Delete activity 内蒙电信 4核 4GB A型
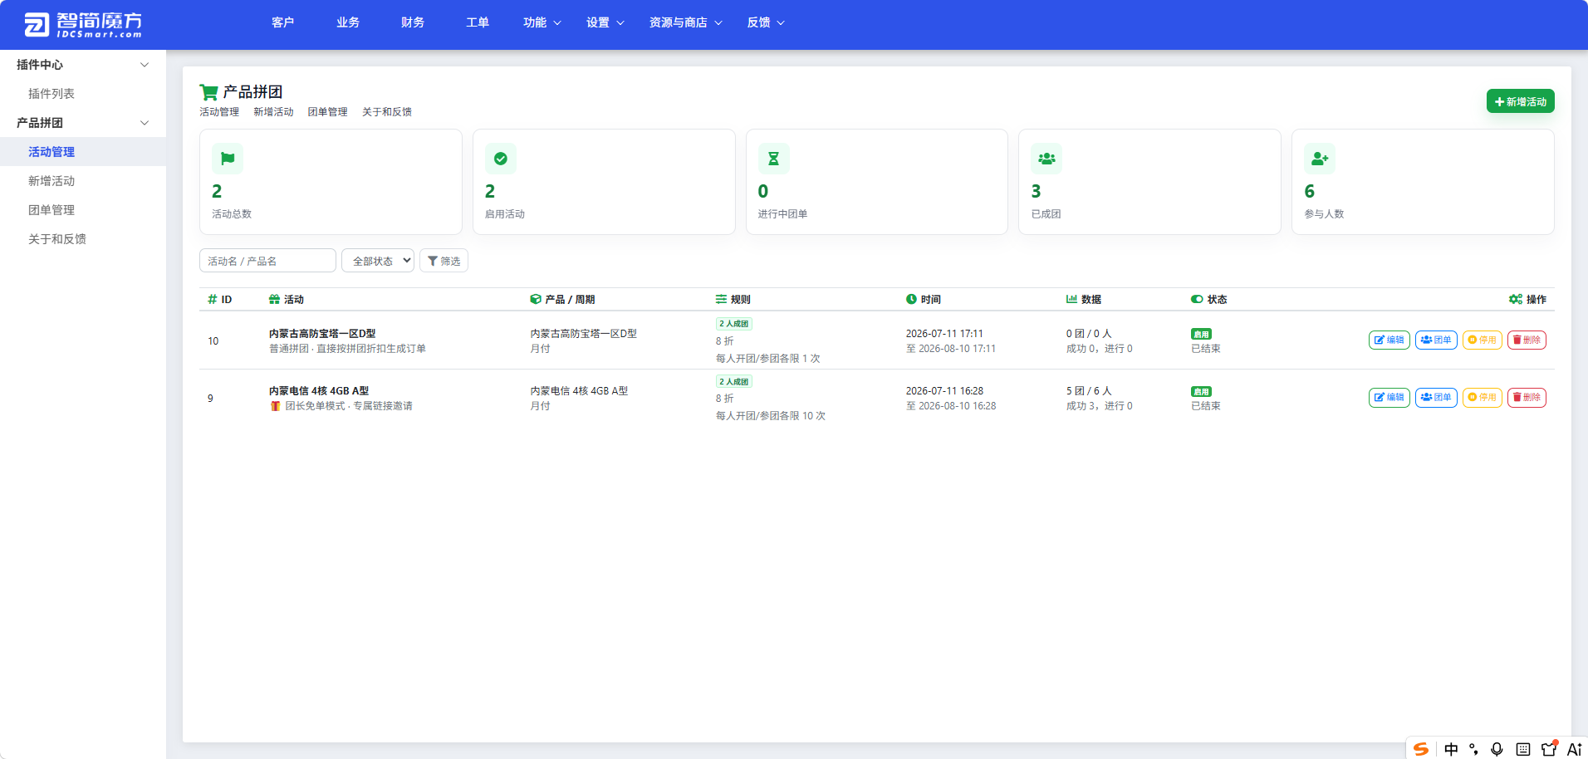1588x759 pixels. tap(1527, 398)
